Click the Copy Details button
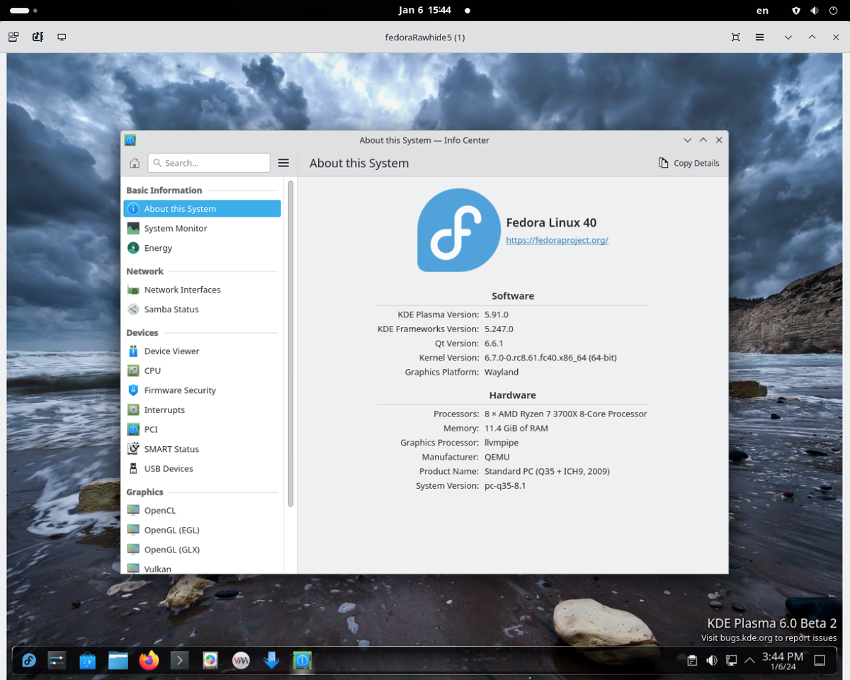The image size is (850, 680). click(688, 163)
